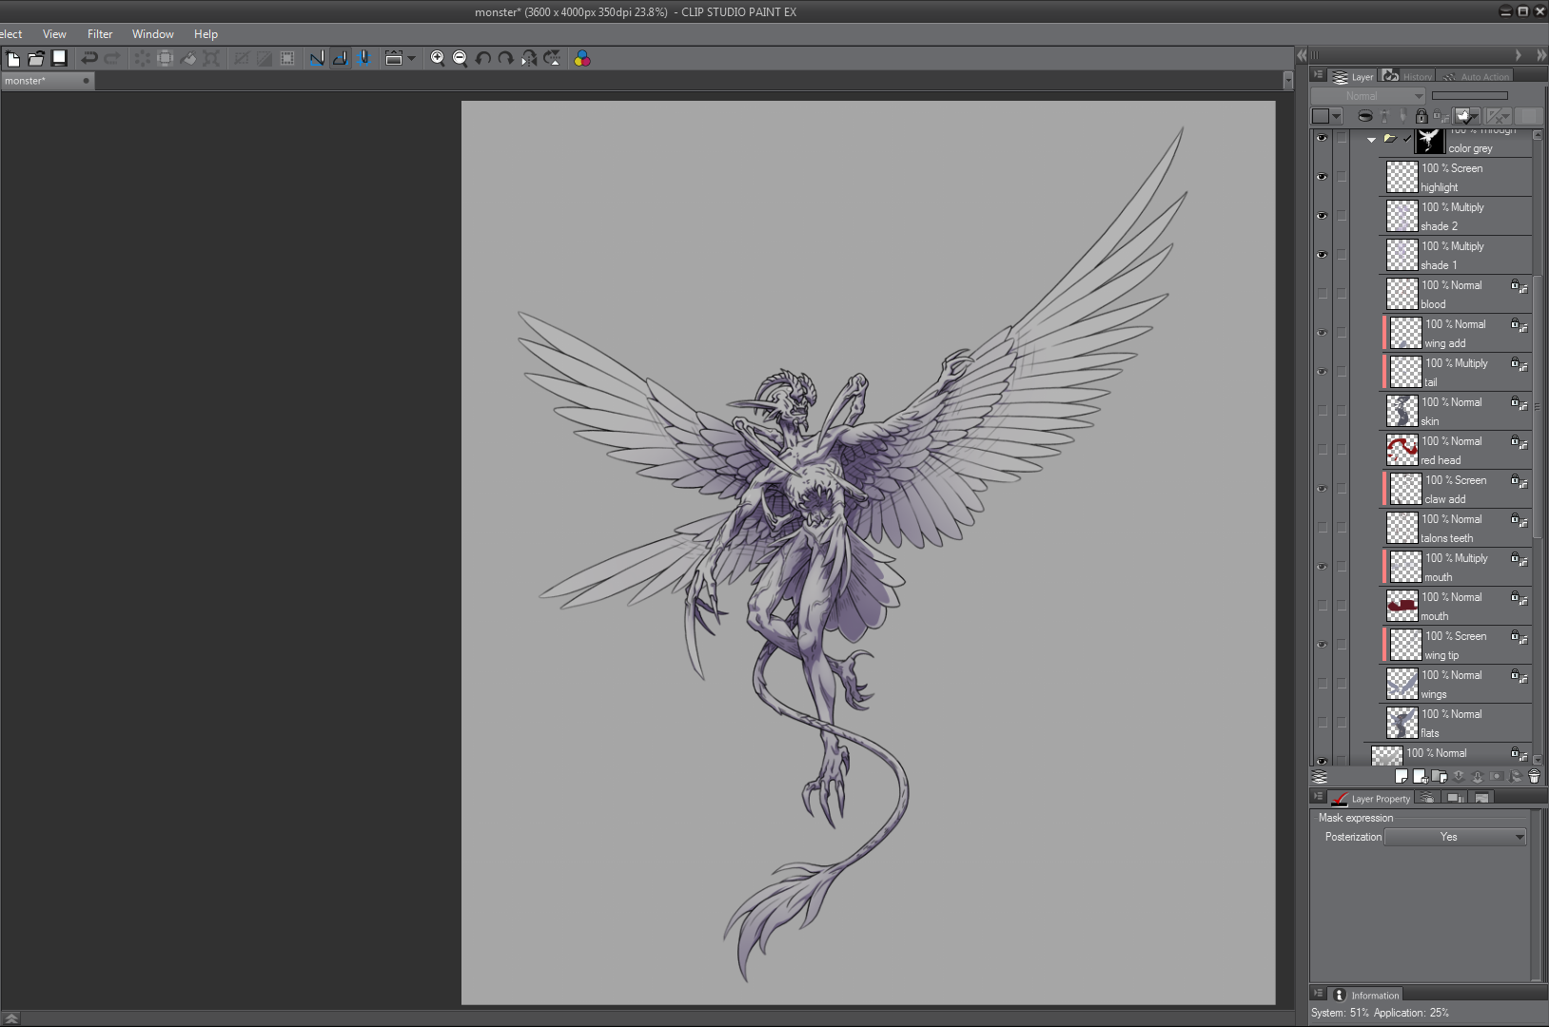This screenshot has height=1027, width=1549.
Task: Click the zoom out magnifier icon
Action: (x=460, y=59)
